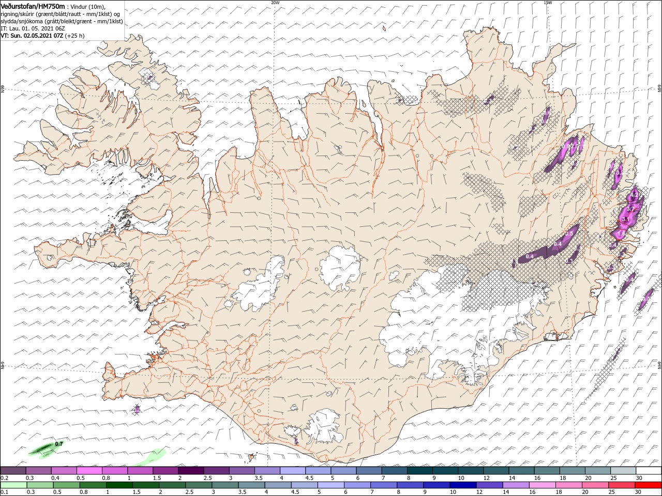Click the initial time 'IT: Lau. 01. 05. 2021 06Z' line
The height and width of the screenshot is (496, 662).
coord(33,28)
